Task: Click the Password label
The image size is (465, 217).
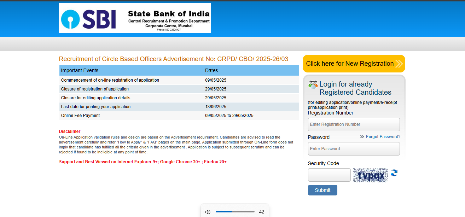Action: click(x=319, y=137)
